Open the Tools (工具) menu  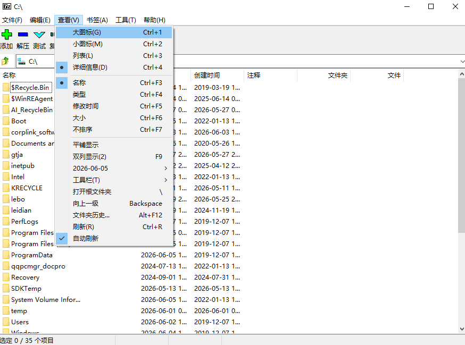pyautogui.click(x=126, y=20)
